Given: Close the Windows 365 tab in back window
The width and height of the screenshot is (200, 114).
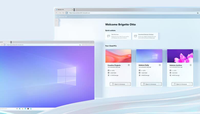Looking at the screenshot, I should 73,10.
